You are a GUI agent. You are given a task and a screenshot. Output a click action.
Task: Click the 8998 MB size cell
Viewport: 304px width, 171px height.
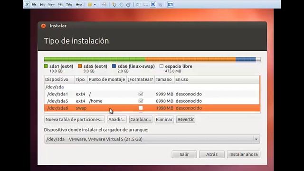click(x=165, y=101)
